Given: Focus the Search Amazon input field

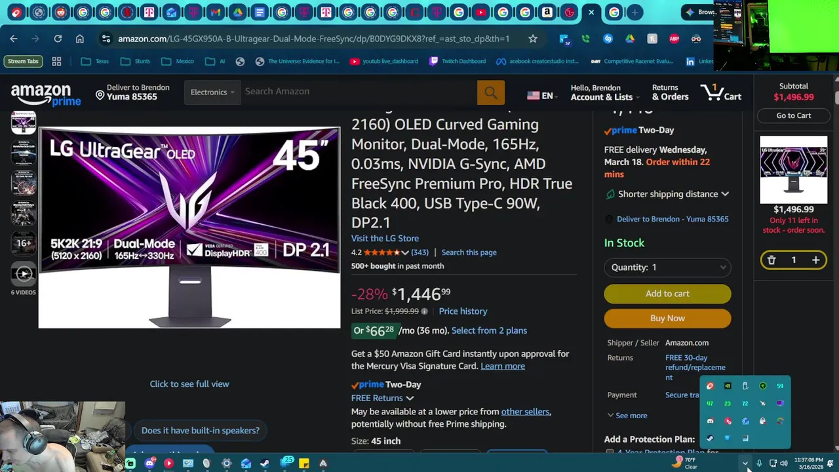Looking at the screenshot, I should coord(359,92).
